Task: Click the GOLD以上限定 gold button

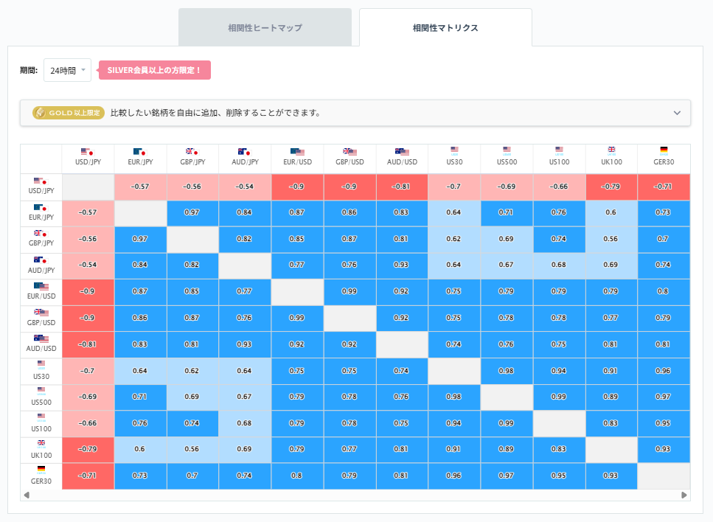Action: coord(67,113)
